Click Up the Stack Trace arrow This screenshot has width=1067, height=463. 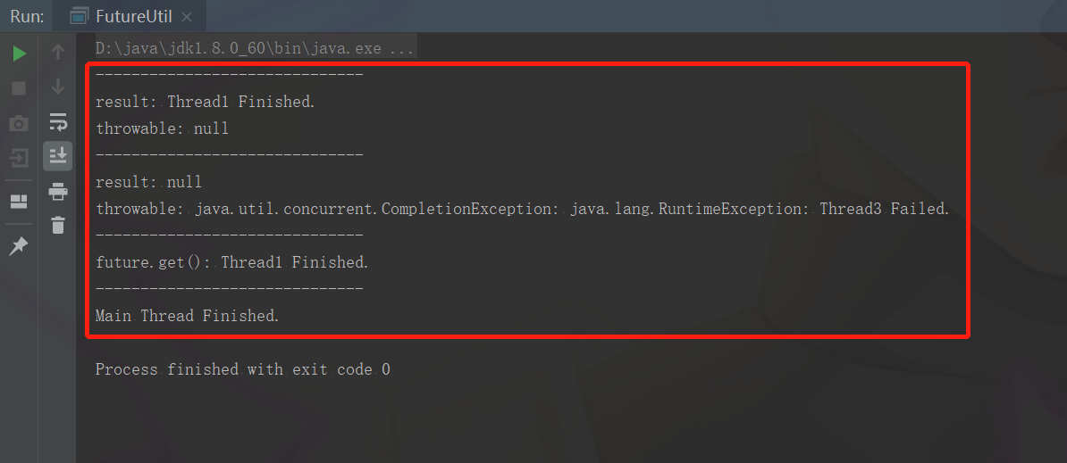[x=58, y=53]
